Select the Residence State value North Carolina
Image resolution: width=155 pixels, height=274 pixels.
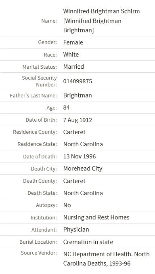click(x=83, y=144)
